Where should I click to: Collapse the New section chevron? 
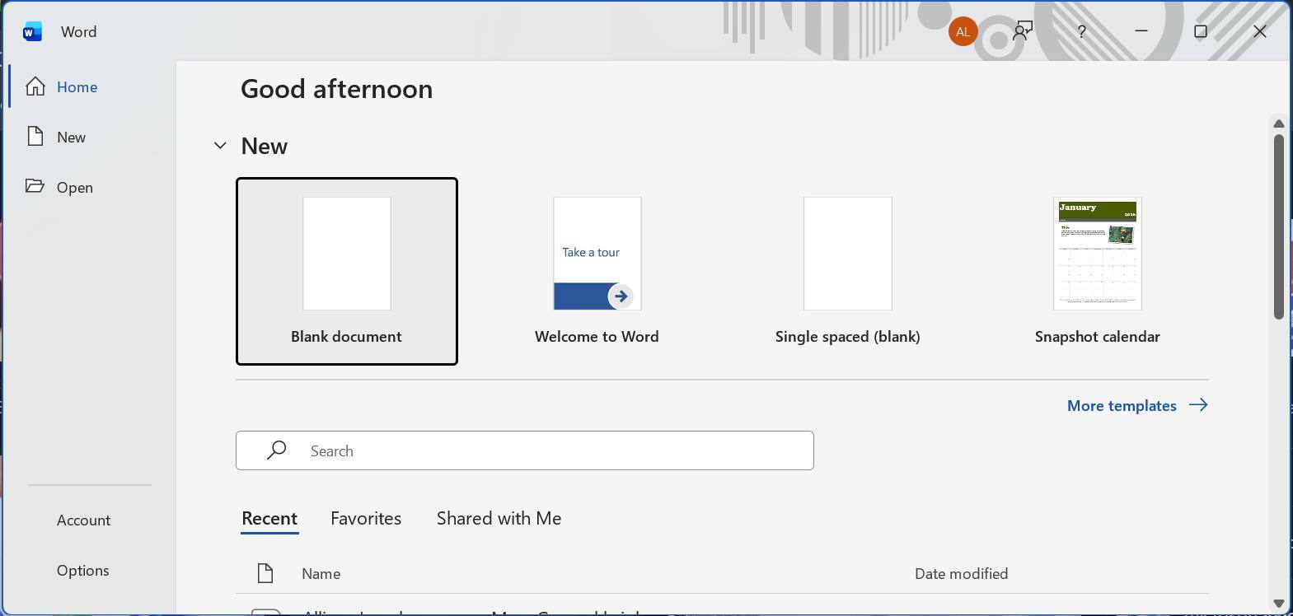click(220, 146)
